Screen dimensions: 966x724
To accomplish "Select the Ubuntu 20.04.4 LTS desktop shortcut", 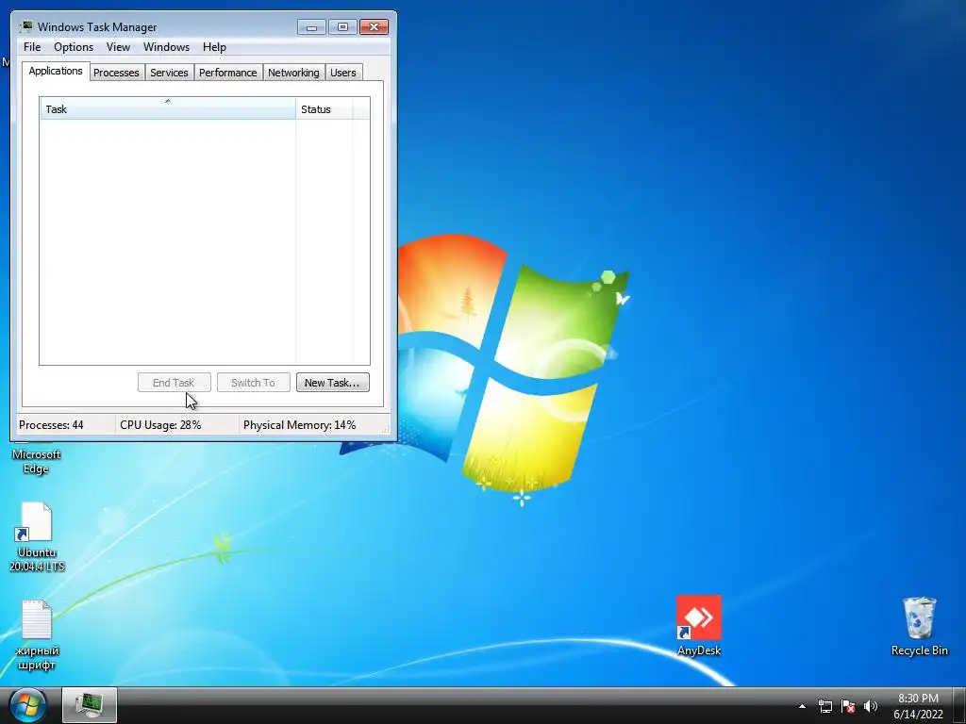I will pos(37,536).
